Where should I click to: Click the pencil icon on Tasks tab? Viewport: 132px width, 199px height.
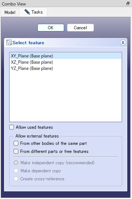tap(27, 12)
